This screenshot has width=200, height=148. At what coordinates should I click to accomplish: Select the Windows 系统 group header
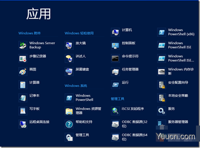pyautogui.click(x=76, y=86)
